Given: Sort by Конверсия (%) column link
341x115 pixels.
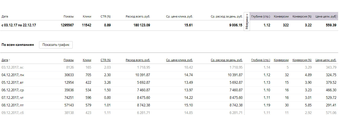Looking at the screenshot, I should pos(302,60).
